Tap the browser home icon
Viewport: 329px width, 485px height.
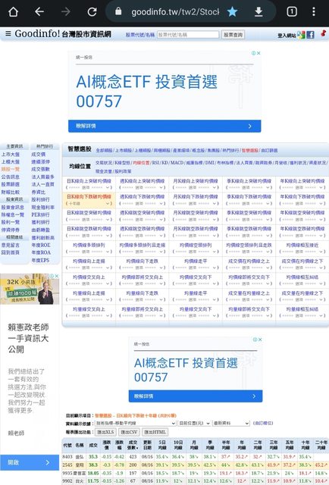[x=14, y=12]
